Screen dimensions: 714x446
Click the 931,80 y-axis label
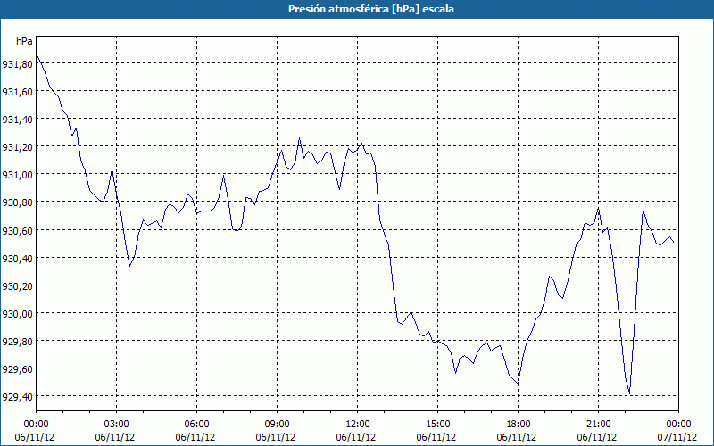17,64
